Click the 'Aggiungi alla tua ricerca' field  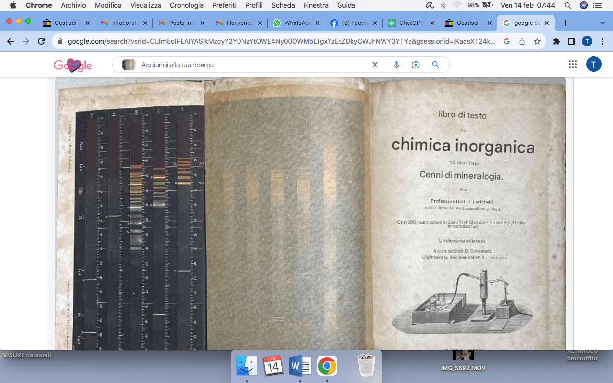click(254, 65)
